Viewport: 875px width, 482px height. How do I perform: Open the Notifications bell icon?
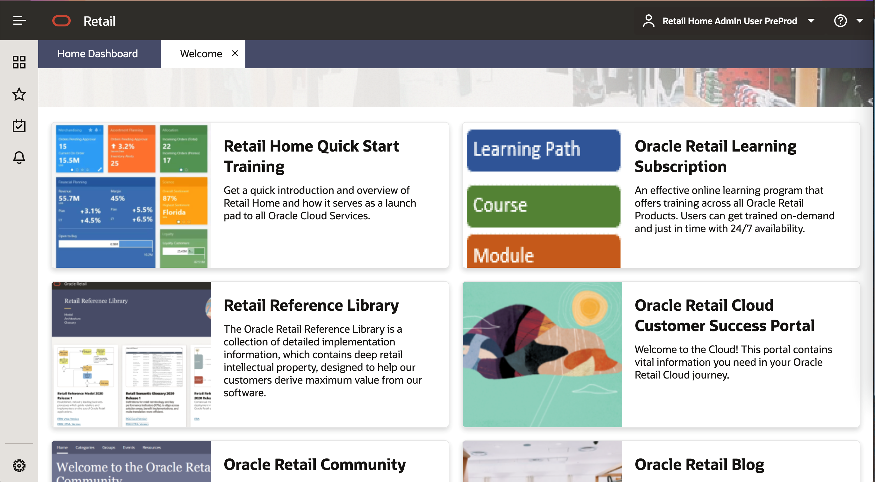point(19,158)
